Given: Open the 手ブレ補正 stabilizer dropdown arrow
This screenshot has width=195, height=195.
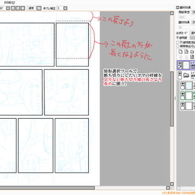Looking at the screenshot, I should (66, 8).
